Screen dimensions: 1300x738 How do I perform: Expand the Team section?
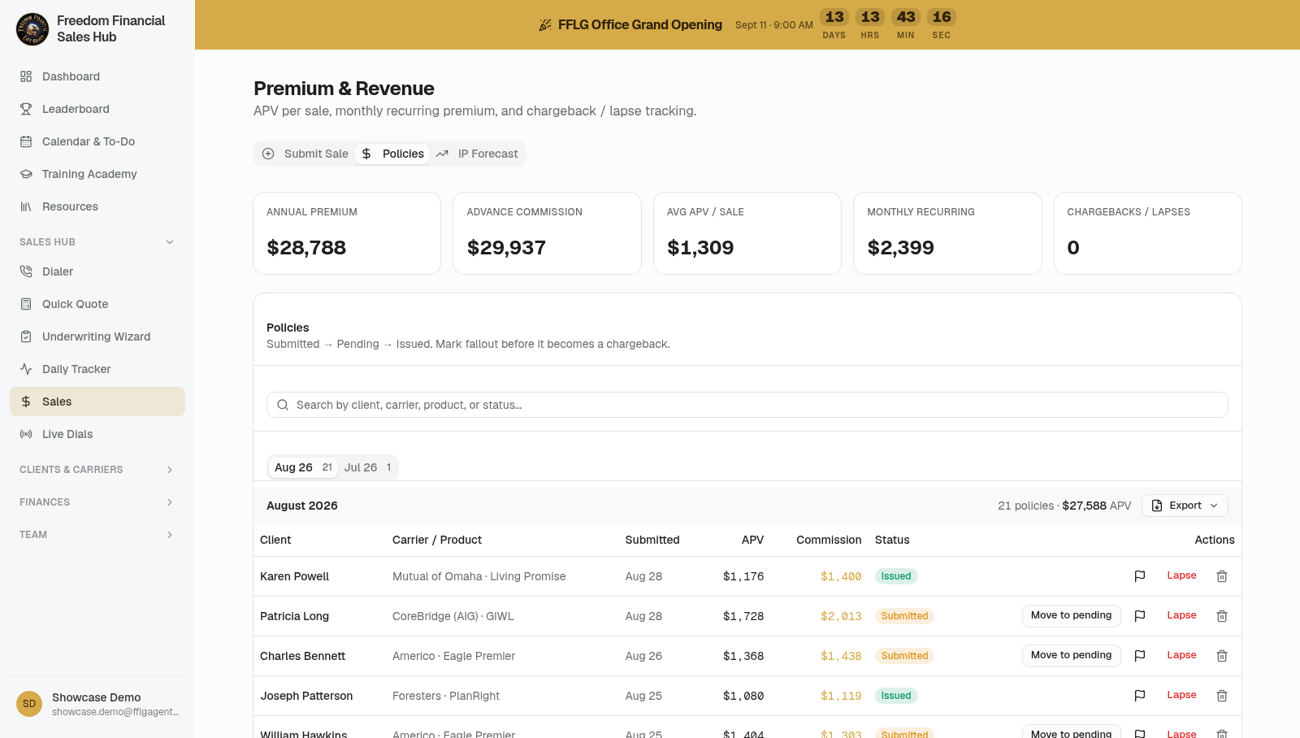(97, 535)
